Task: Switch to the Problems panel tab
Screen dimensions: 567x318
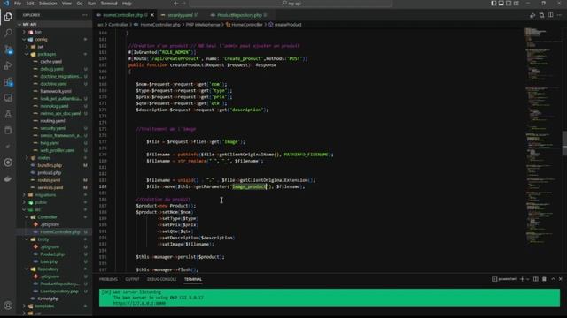Action: tap(108, 279)
